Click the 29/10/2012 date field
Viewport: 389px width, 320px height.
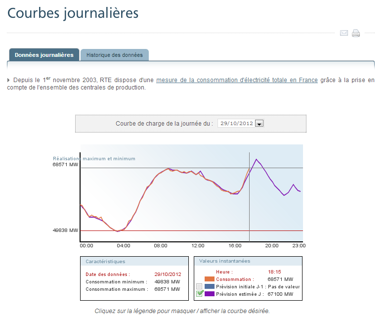[x=241, y=123]
